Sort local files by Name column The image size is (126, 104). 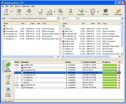[10, 23]
